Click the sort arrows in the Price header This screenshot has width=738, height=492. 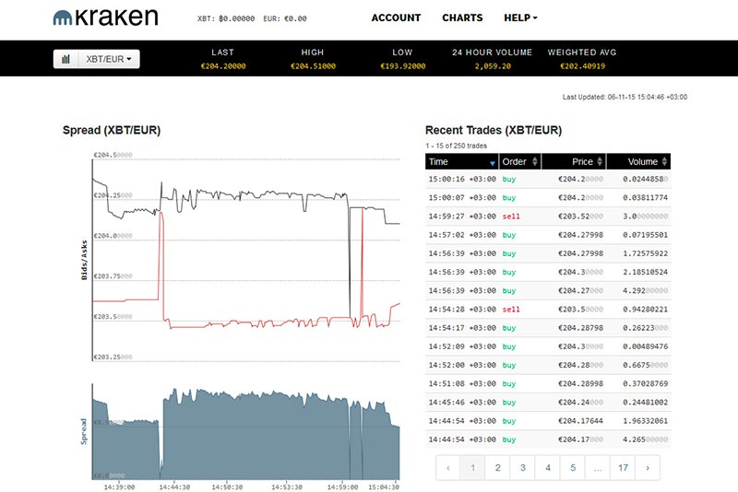click(601, 162)
